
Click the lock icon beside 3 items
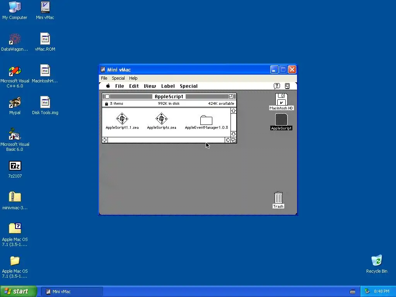[107, 104]
